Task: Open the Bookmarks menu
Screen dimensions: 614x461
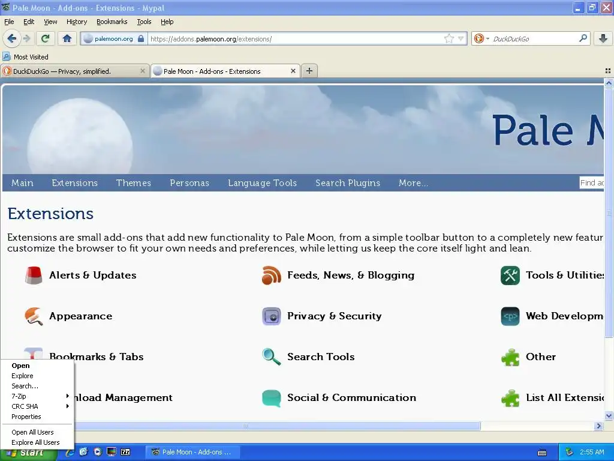Action: pyautogui.click(x=112, y=22)
